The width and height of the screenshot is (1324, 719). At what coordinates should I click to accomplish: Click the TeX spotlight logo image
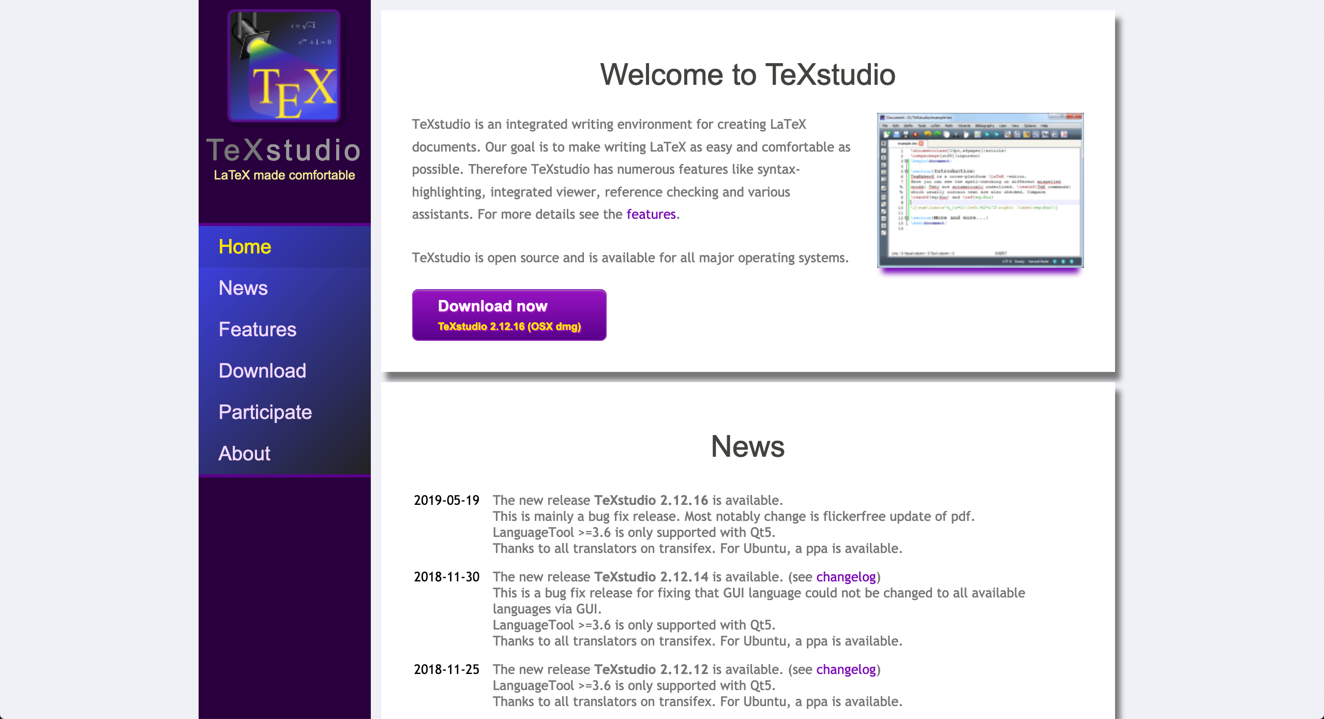284,66
